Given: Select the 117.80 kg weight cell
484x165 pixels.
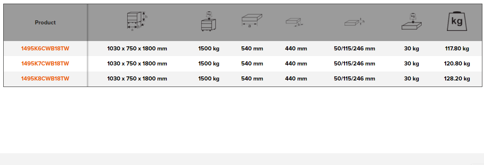Looking at the screenshot, I should [457, 49].
